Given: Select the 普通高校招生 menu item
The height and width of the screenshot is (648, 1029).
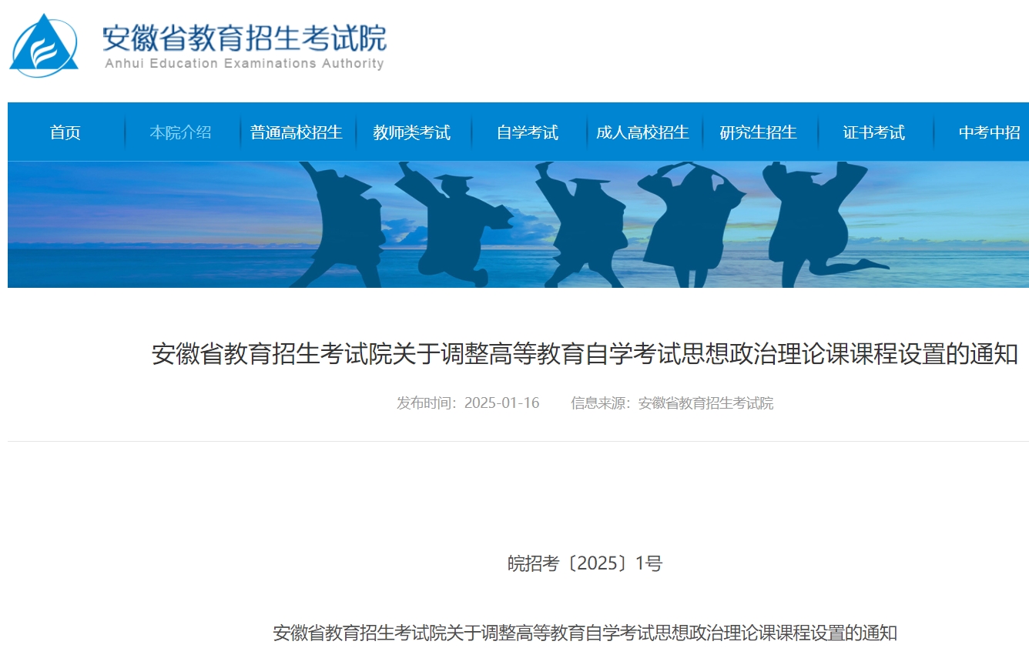Looking at the screenshot, I should click(x=297, y=132).
